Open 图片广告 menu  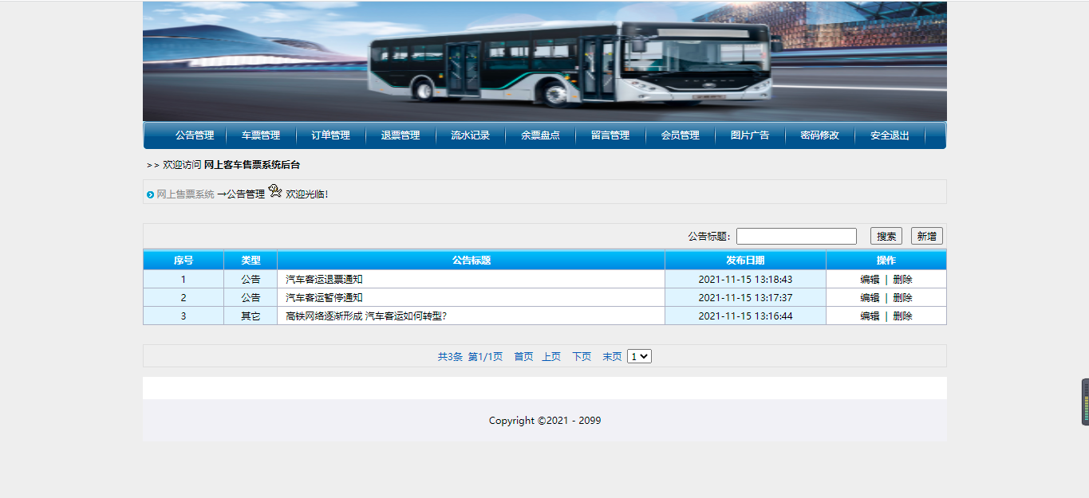click(x=750, y=135)
